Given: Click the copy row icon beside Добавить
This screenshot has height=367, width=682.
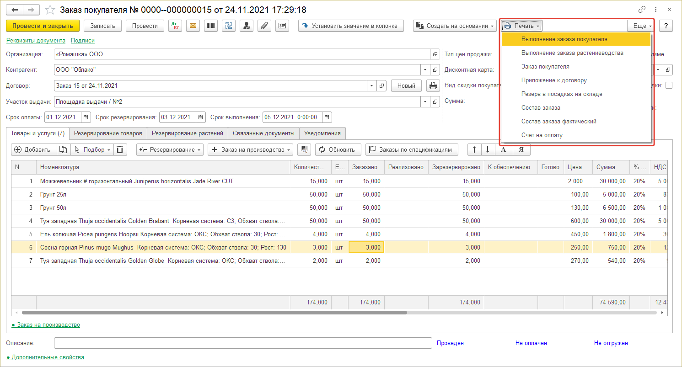Looking at the screenshot, I should coord(63,149).
